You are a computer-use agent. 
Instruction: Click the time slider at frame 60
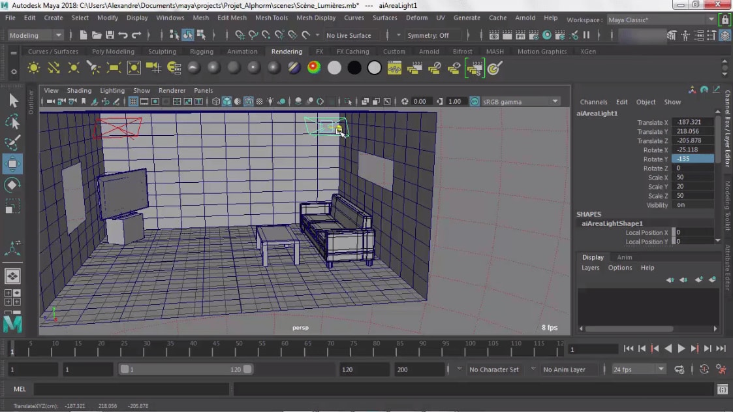coord(285,349)
